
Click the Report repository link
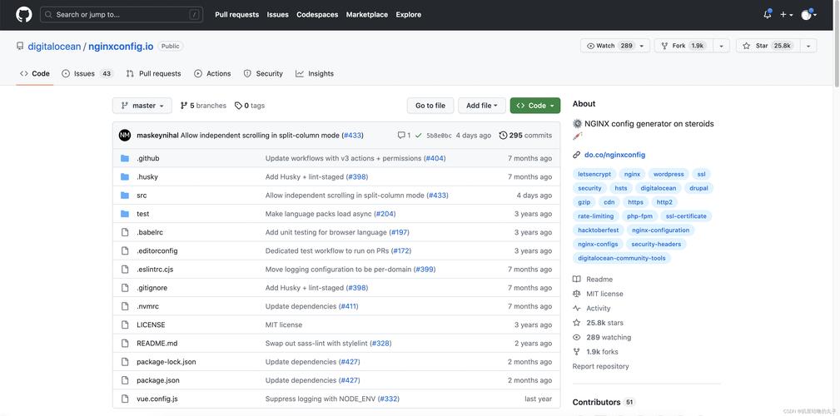click(600, 366)
